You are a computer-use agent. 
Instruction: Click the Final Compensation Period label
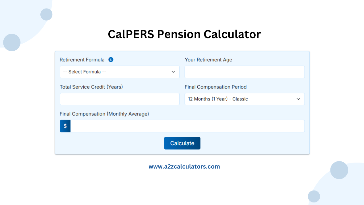click(x=216, y=87)
